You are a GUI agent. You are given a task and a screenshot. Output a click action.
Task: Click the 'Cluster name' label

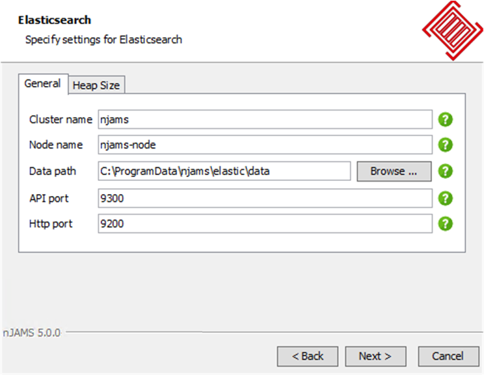coord(60,120)
